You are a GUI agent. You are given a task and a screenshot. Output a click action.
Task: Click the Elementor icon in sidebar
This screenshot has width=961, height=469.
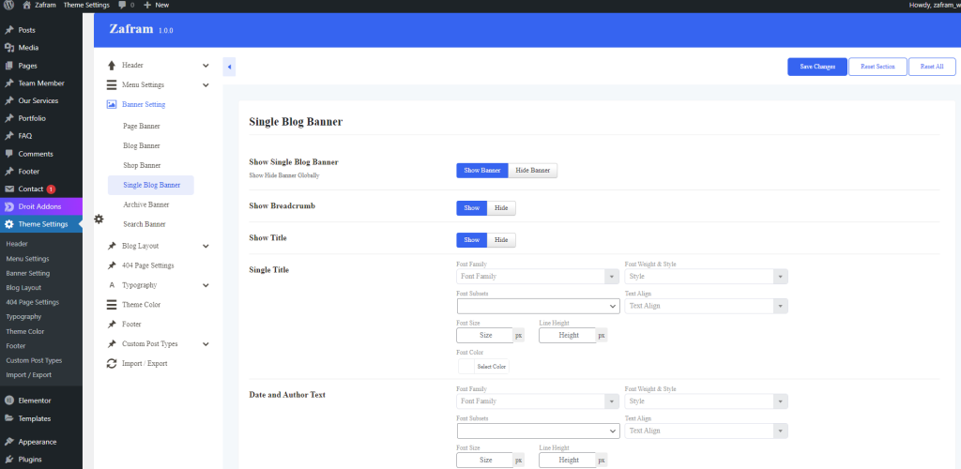pos(9,401)
